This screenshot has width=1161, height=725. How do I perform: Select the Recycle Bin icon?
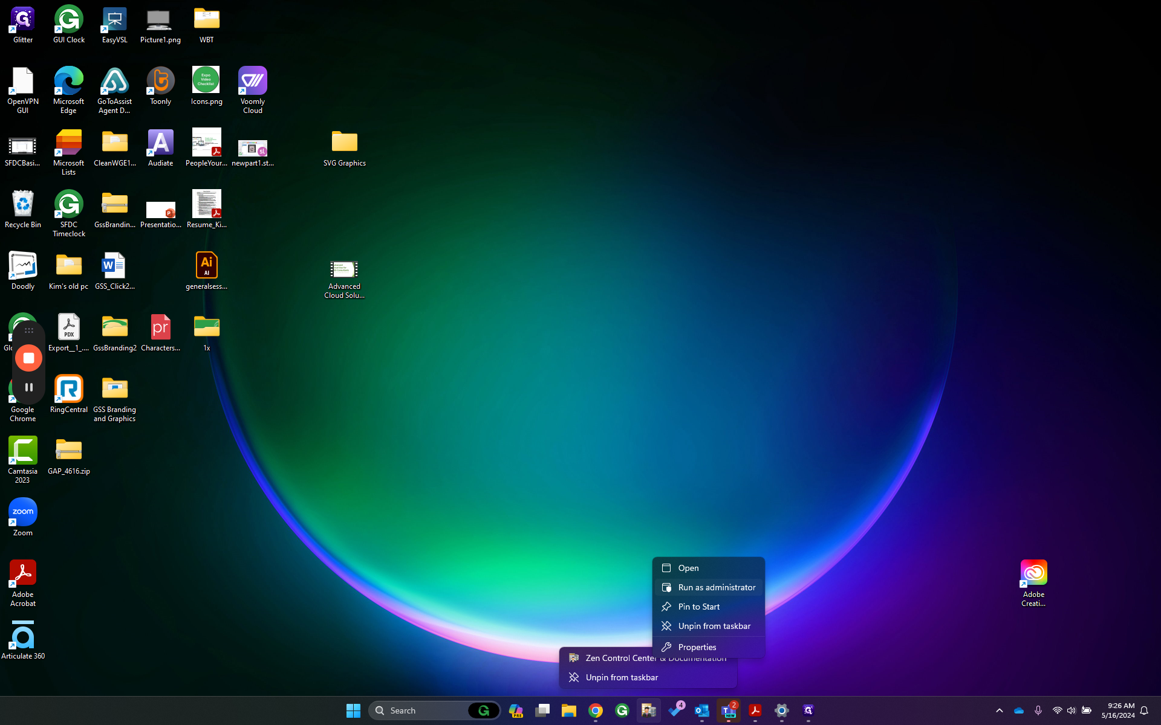tap(23, 210)
